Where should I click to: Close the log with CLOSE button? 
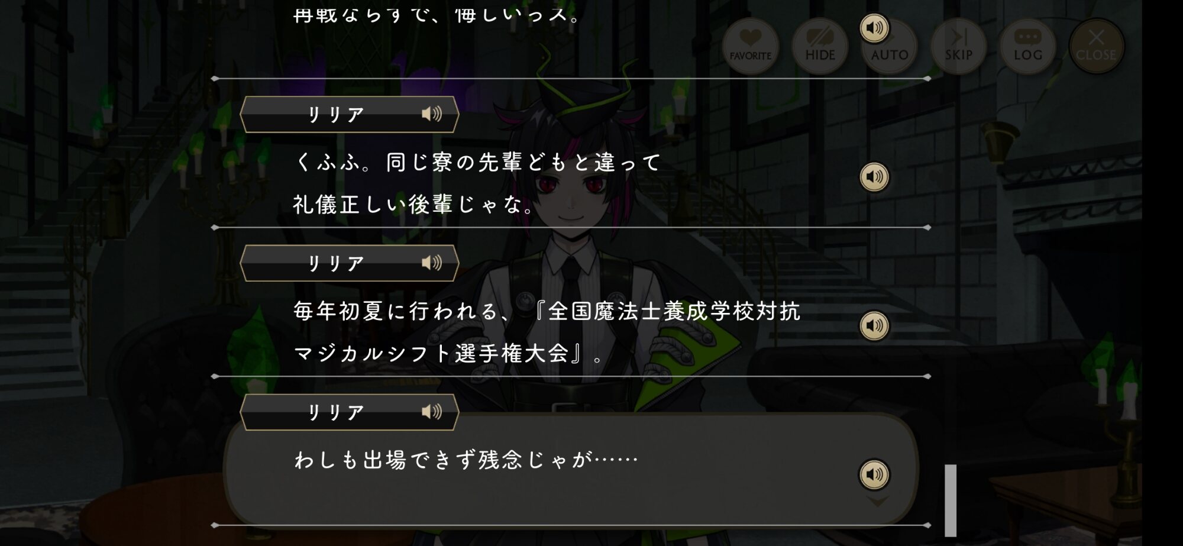coord(1096,46)
